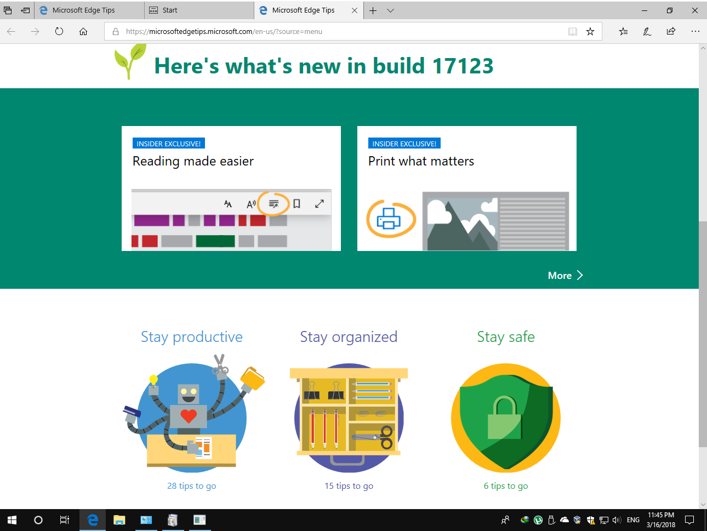Add notes with the pen icon
Image resolution: width=707 pixels, height=531 pixels.
click(x=647, y=32)
